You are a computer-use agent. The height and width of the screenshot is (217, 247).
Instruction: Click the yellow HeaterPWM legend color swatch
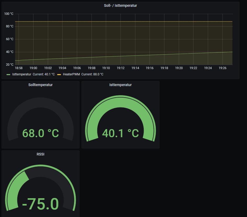59,75
